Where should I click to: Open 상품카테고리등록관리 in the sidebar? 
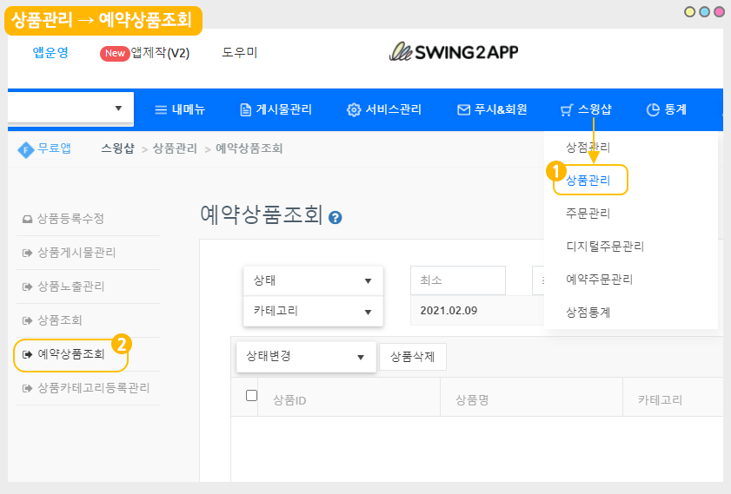pyautogui.click(x=92, y=388)
